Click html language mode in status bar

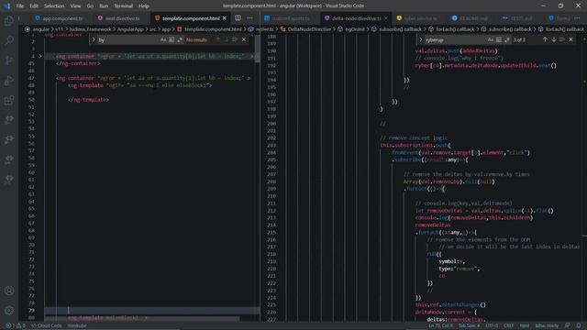525,325
